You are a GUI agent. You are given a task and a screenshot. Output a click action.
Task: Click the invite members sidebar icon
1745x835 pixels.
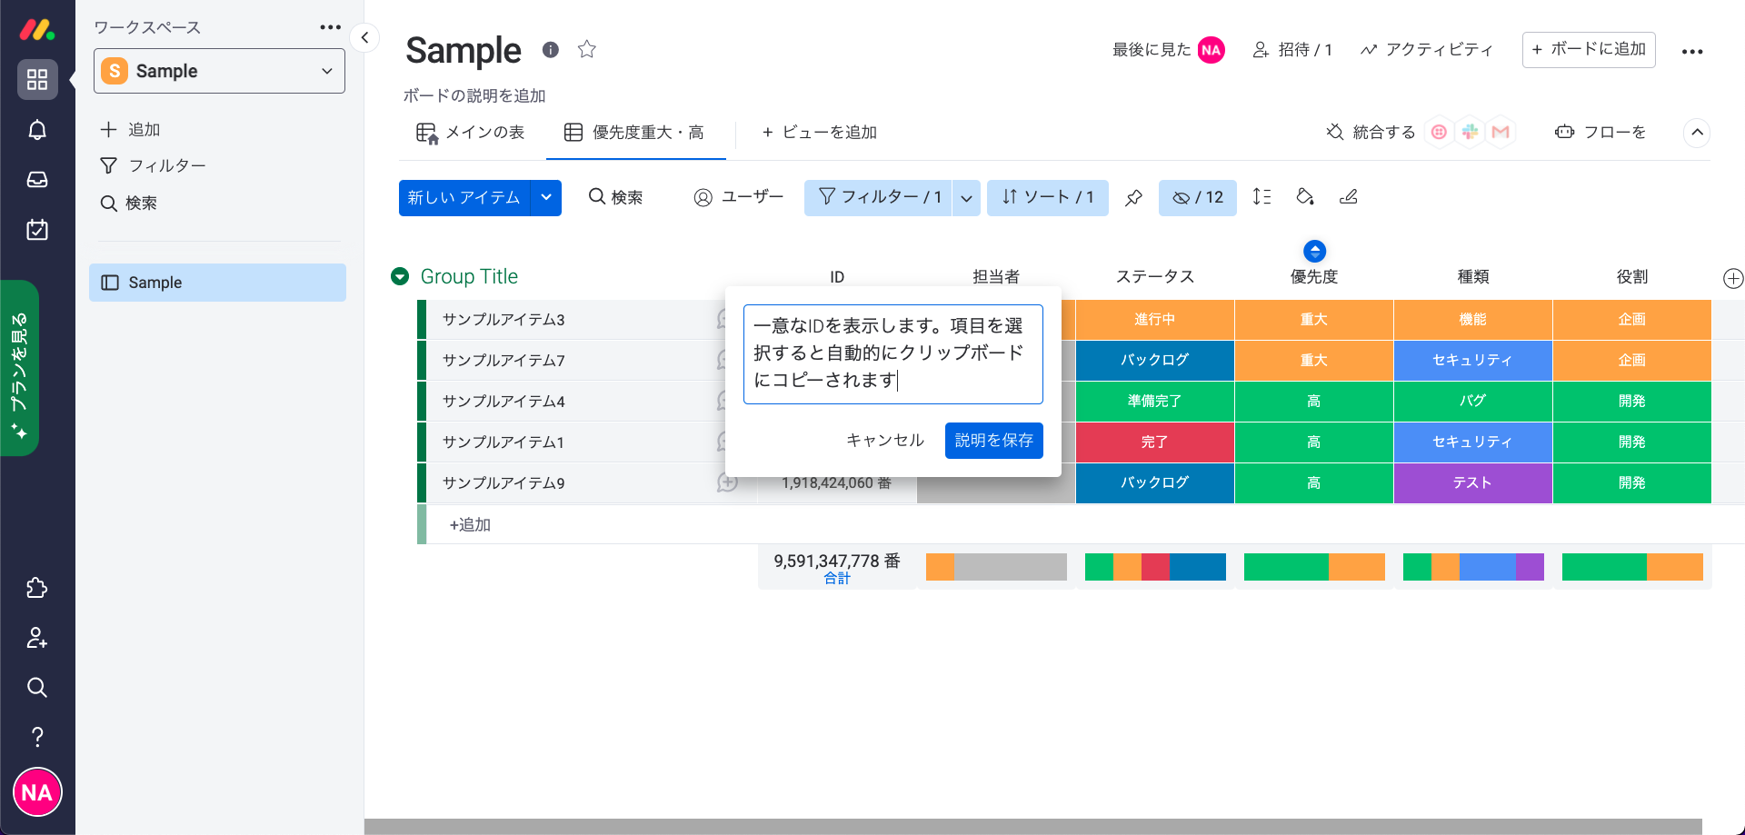37,639
